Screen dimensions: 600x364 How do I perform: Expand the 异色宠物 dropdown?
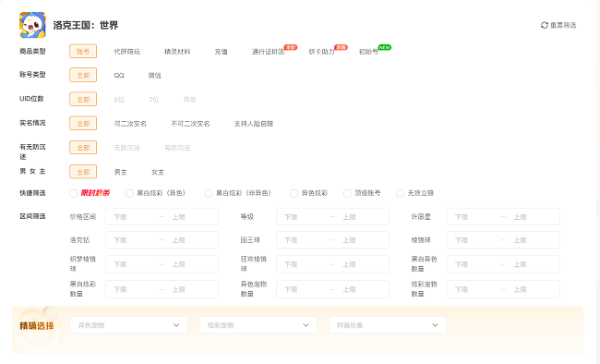[x=128, y=325]
